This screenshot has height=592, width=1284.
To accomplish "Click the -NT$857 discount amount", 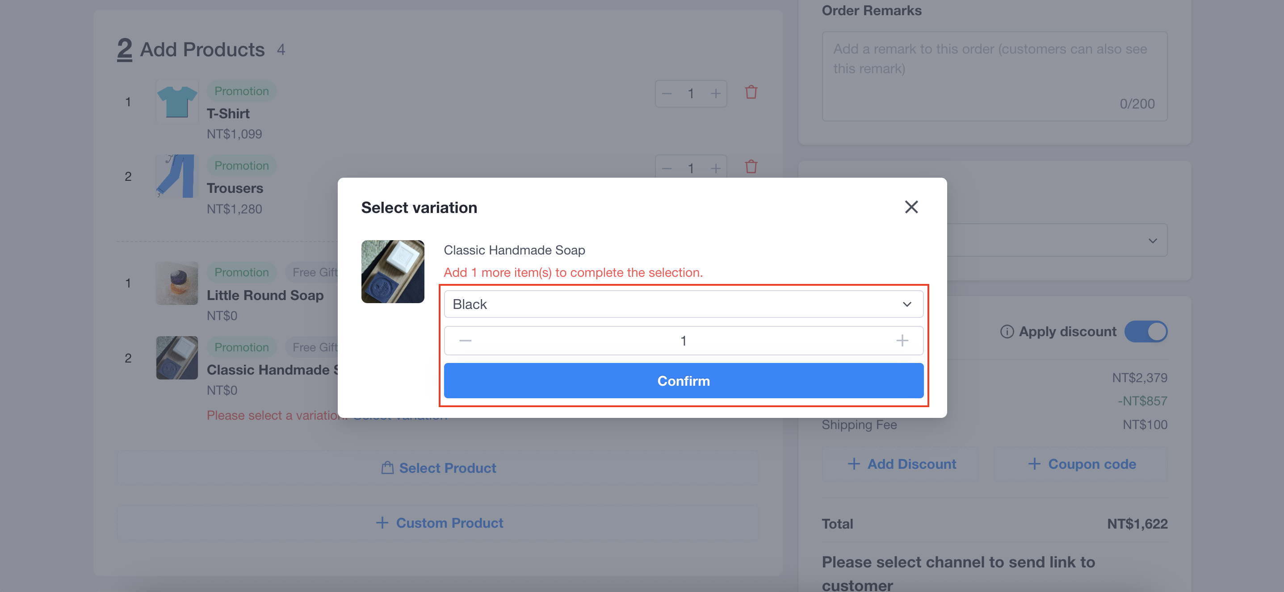I will coord(1142,401).
